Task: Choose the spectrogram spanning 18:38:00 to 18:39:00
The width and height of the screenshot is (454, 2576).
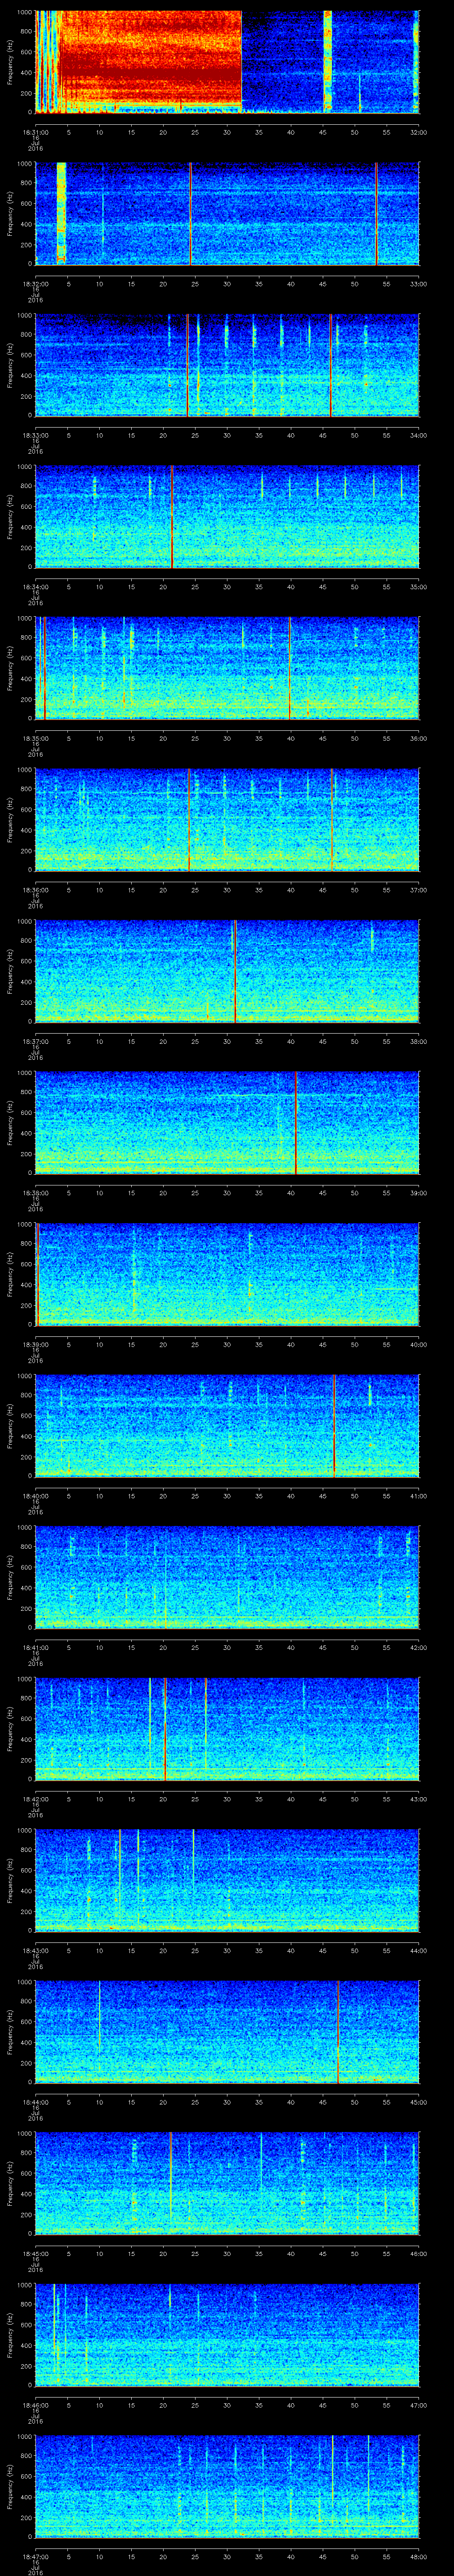Action: pyautogui.click(x=227, y=1123)
